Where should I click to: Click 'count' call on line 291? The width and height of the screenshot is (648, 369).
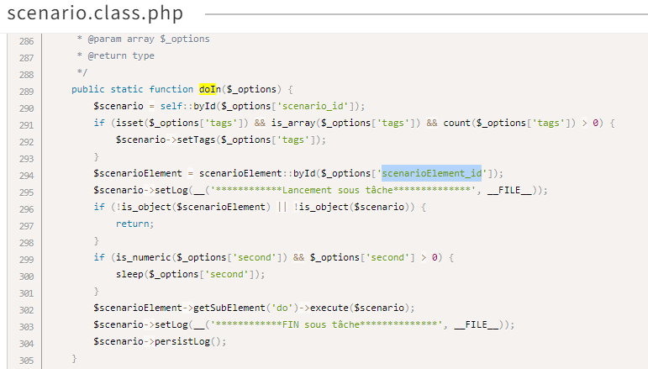click(456, 123)
